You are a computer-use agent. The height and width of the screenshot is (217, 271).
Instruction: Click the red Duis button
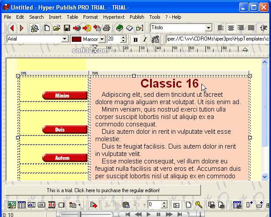point(65,129)
